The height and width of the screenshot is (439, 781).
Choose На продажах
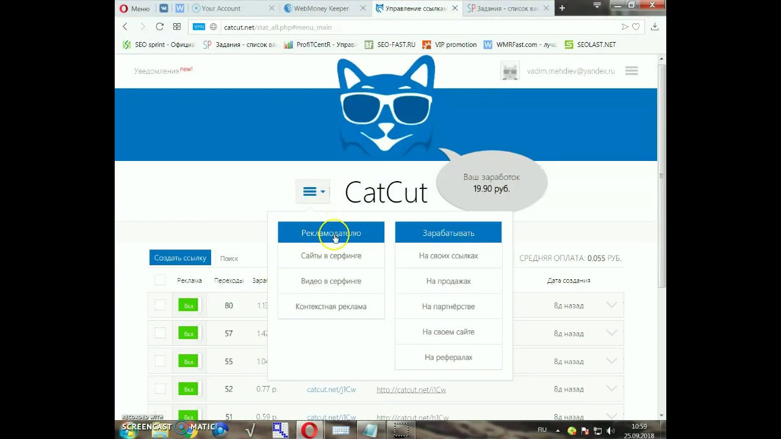448,281
